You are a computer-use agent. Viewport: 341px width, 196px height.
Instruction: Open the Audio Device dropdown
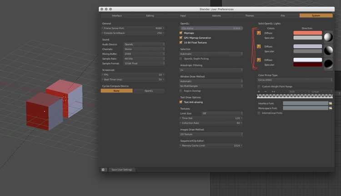pos(144,44)
